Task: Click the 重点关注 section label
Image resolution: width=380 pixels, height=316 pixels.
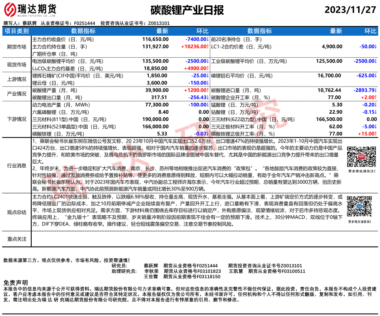Action: coord(17,239)
